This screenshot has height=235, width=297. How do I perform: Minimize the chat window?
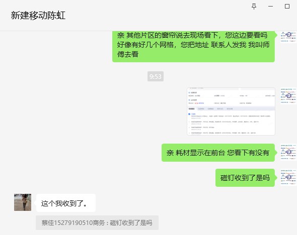270,7
